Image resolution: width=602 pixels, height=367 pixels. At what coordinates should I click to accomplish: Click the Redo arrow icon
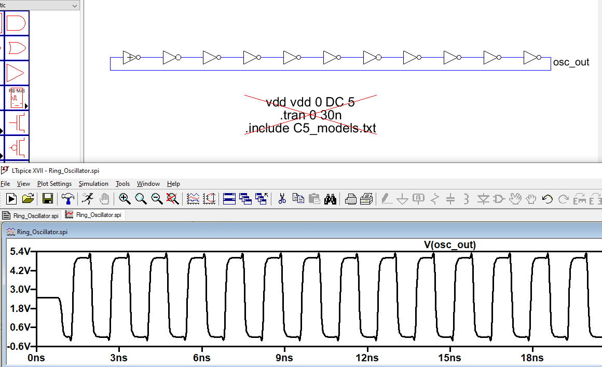pyautogui.click(x=563, y=199)
